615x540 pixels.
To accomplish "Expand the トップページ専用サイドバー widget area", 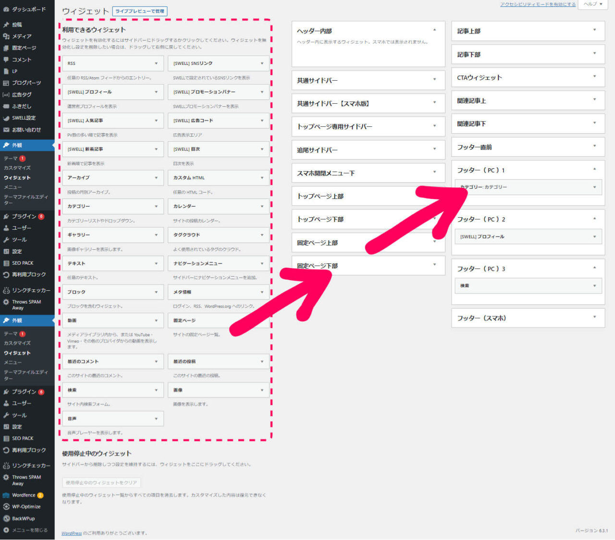I will pyautogui.click(x=435, y=126).
